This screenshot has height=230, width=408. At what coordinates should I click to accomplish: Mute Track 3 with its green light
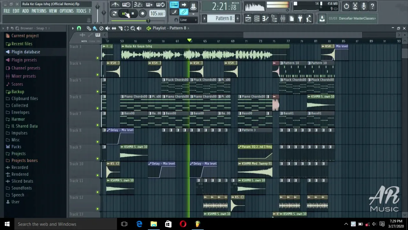98,58
